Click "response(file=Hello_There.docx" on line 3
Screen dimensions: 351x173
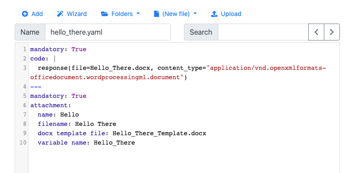click(94, 68)
